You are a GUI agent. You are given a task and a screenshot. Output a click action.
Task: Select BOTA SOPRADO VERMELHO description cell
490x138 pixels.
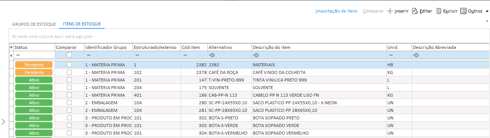pos(319,133)
